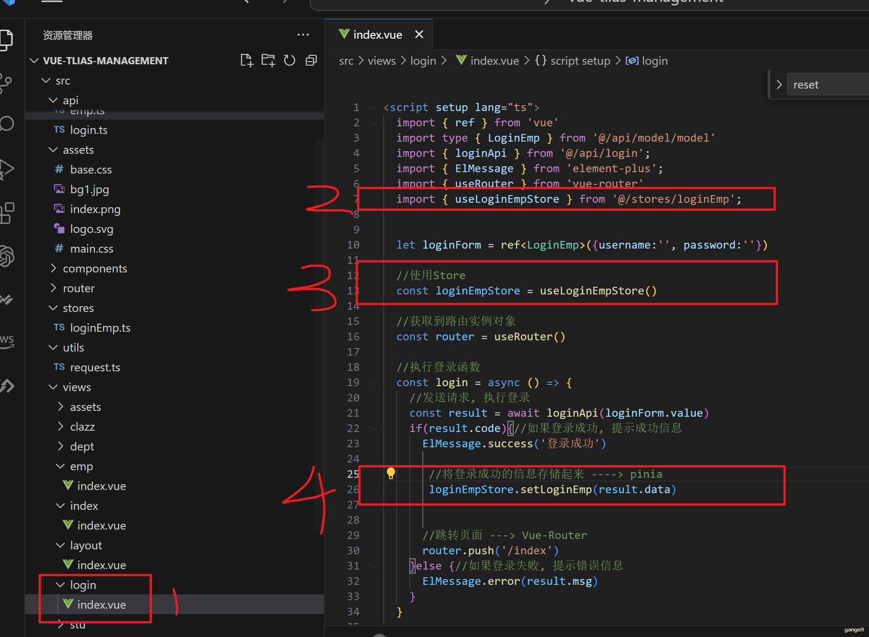Open login.ts in the api folder
The width and height of the screenshot is (869, 637).
coord(89,130)
